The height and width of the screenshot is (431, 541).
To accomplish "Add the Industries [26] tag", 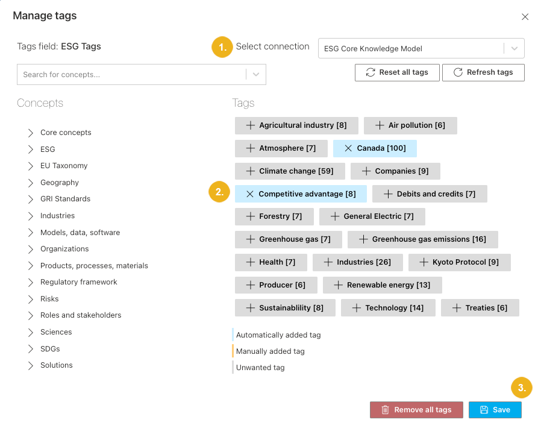I will [328, 262].
